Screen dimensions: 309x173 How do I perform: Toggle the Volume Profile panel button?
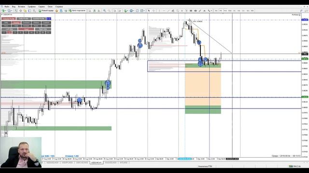9,19
